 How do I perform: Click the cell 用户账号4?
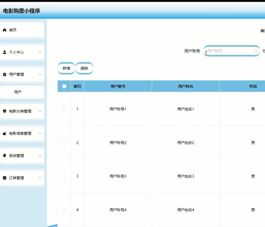coord(118,210)
